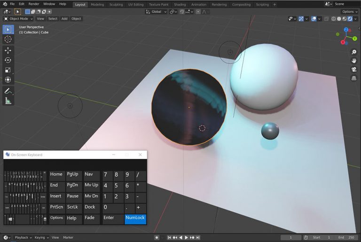Click the Z axis on navigation gizmo
Screen dimensions: 361x242
[346, 30]
